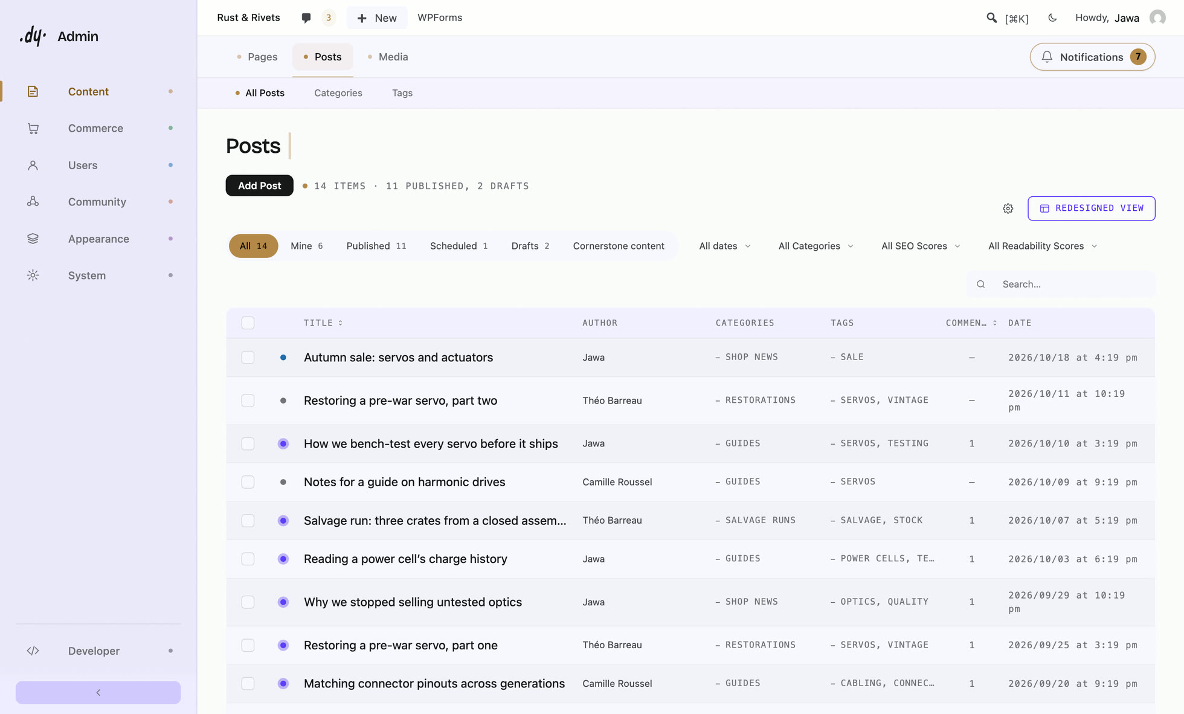1184x714 pixels.
Task: Switch to the Media tab
Action: [388, 57]
